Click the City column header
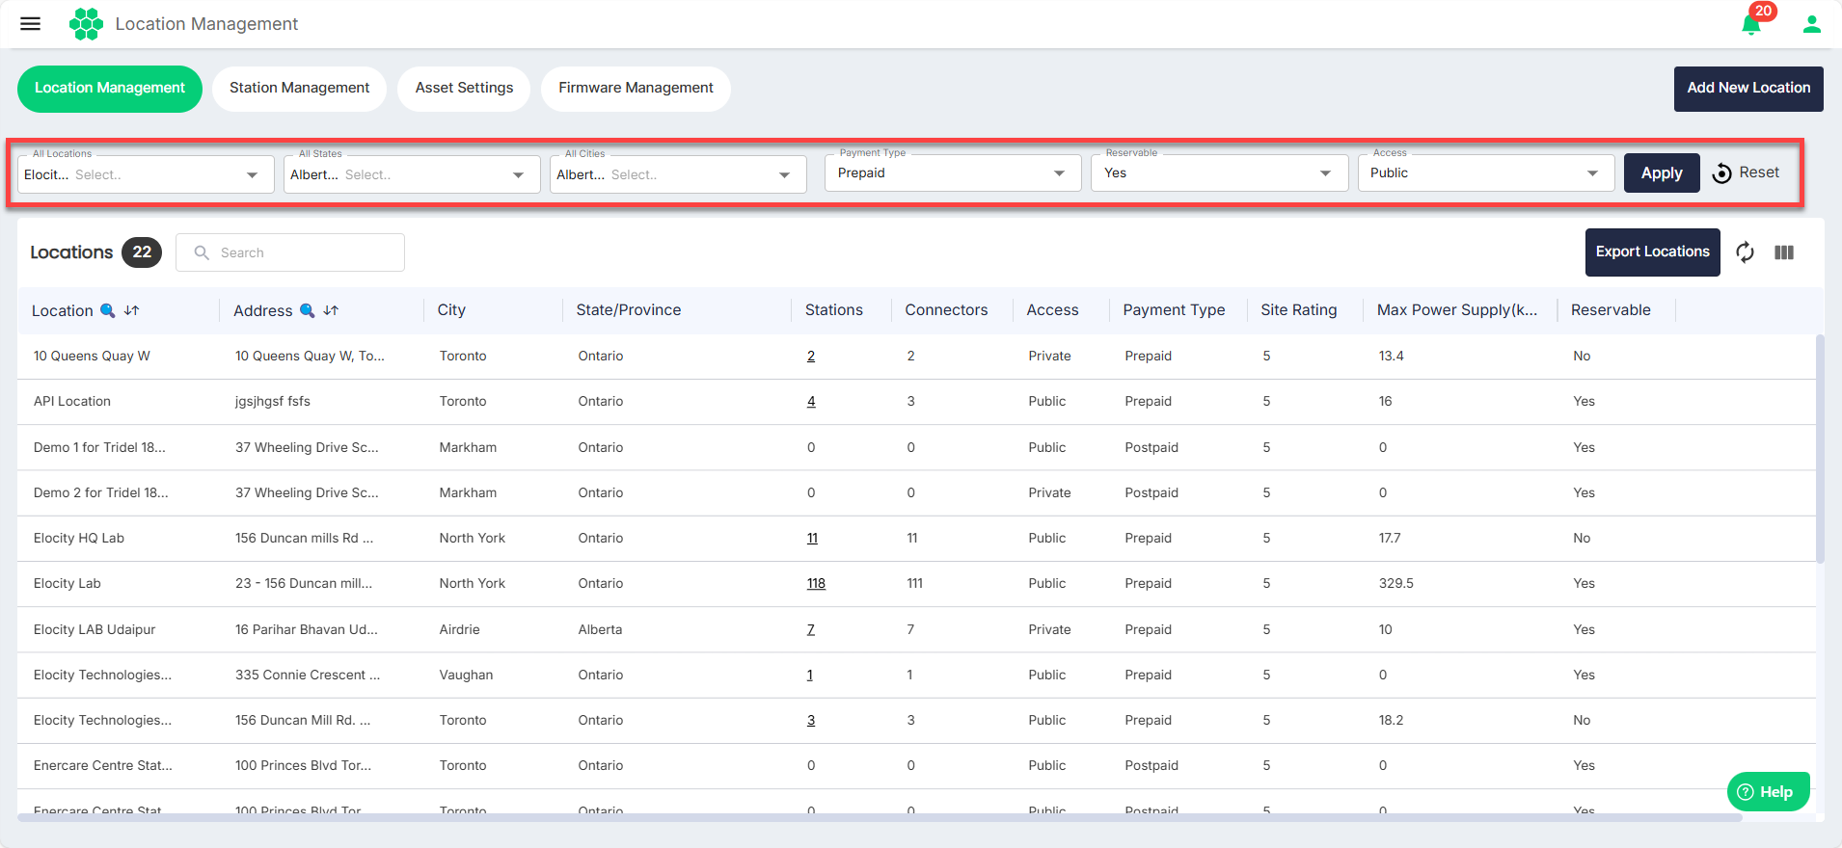 pos(451,310)
